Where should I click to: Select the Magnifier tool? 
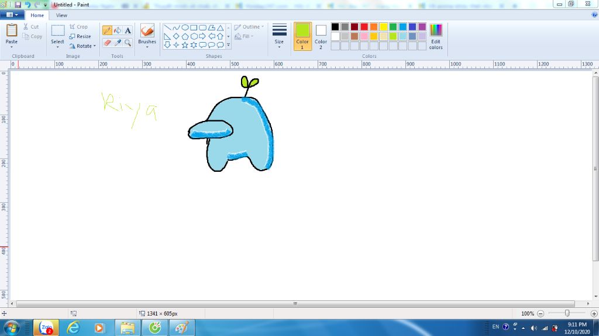(x=128, y=43)
